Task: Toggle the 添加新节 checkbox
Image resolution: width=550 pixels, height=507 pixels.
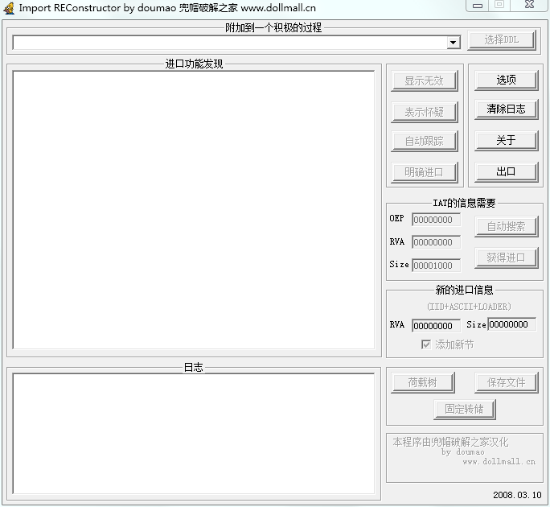Action: coord(426,344)
